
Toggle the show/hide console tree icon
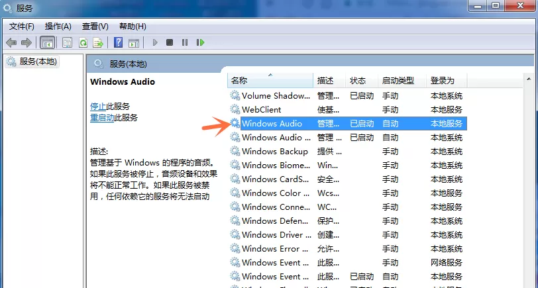47,42
